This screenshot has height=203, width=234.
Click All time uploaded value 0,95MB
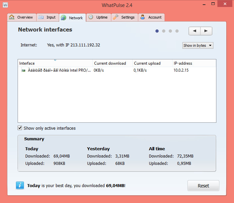pos(184,164)
